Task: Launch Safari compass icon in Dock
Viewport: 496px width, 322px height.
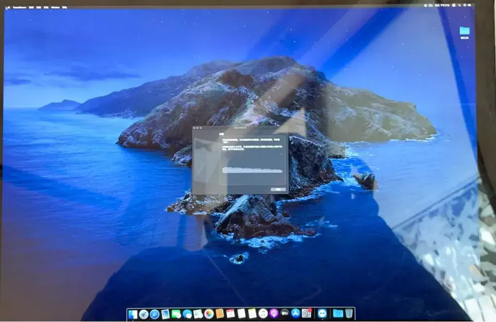Action: point(155,314)
